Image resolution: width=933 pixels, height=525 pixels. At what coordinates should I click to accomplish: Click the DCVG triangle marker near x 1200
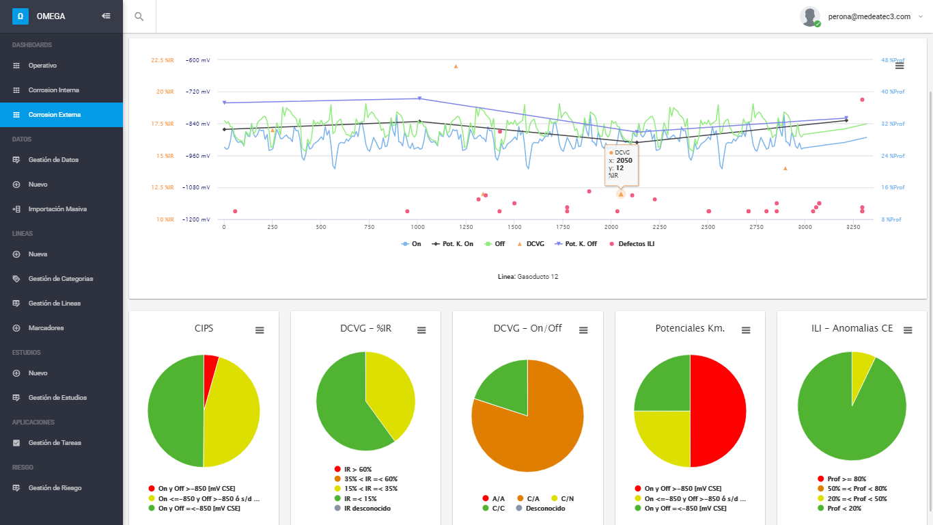coord(456,66)
